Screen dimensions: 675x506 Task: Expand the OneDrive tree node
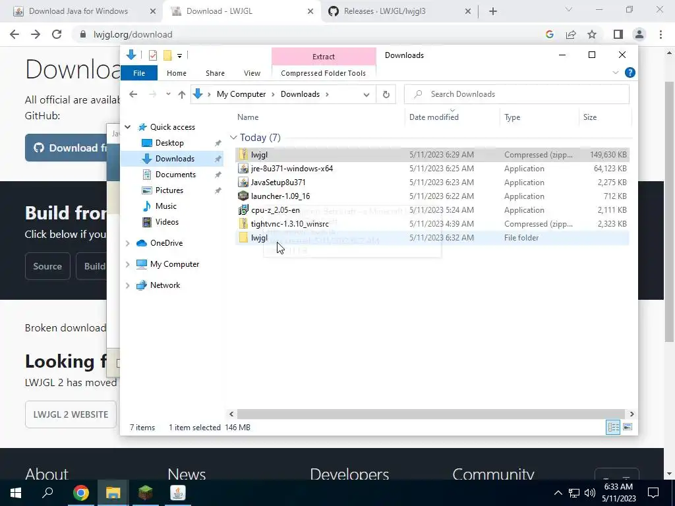(128, 243)
